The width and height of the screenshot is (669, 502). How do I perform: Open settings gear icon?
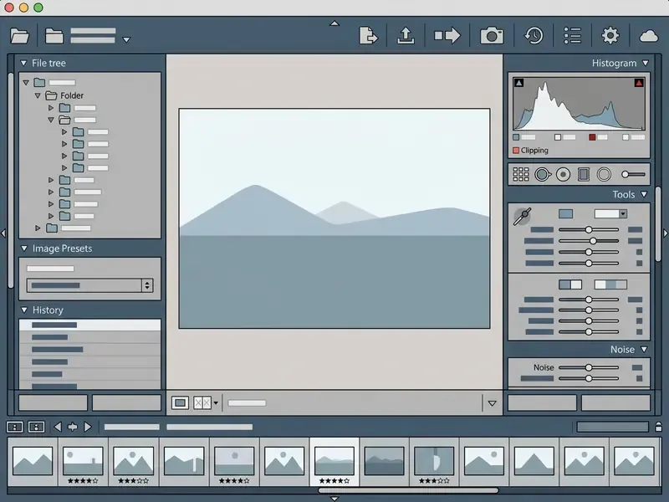[610, 35]
